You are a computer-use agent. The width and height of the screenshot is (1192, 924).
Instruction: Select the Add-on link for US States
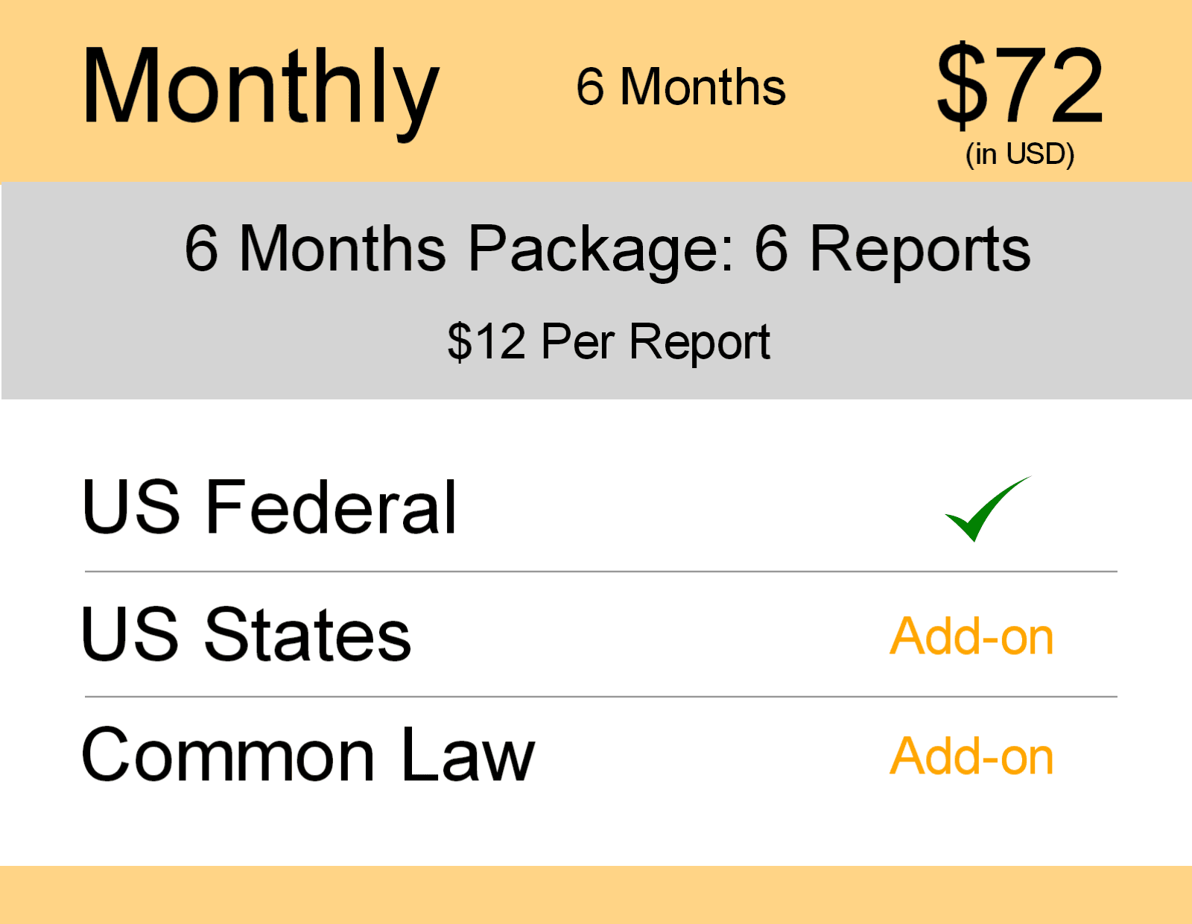971,636
